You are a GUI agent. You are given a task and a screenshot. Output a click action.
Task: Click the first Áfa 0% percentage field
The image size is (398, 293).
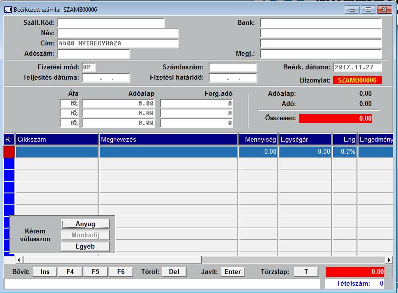coord(69,104)
